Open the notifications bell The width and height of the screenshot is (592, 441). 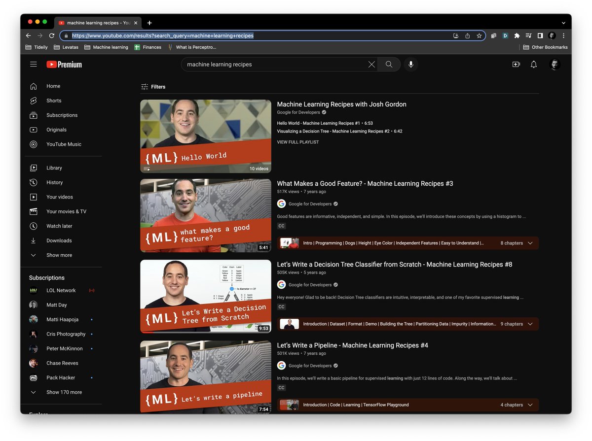[534, 65]
